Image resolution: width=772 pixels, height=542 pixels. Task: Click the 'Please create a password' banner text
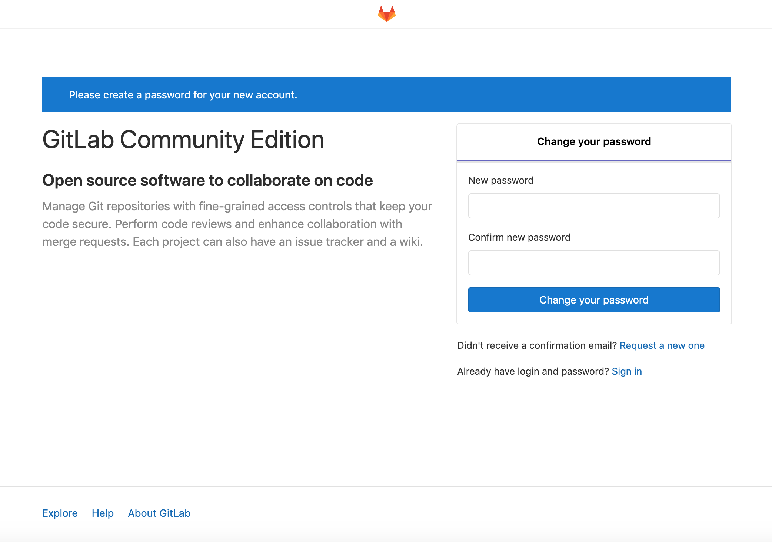pyautogui.click(x=183, y=95)
